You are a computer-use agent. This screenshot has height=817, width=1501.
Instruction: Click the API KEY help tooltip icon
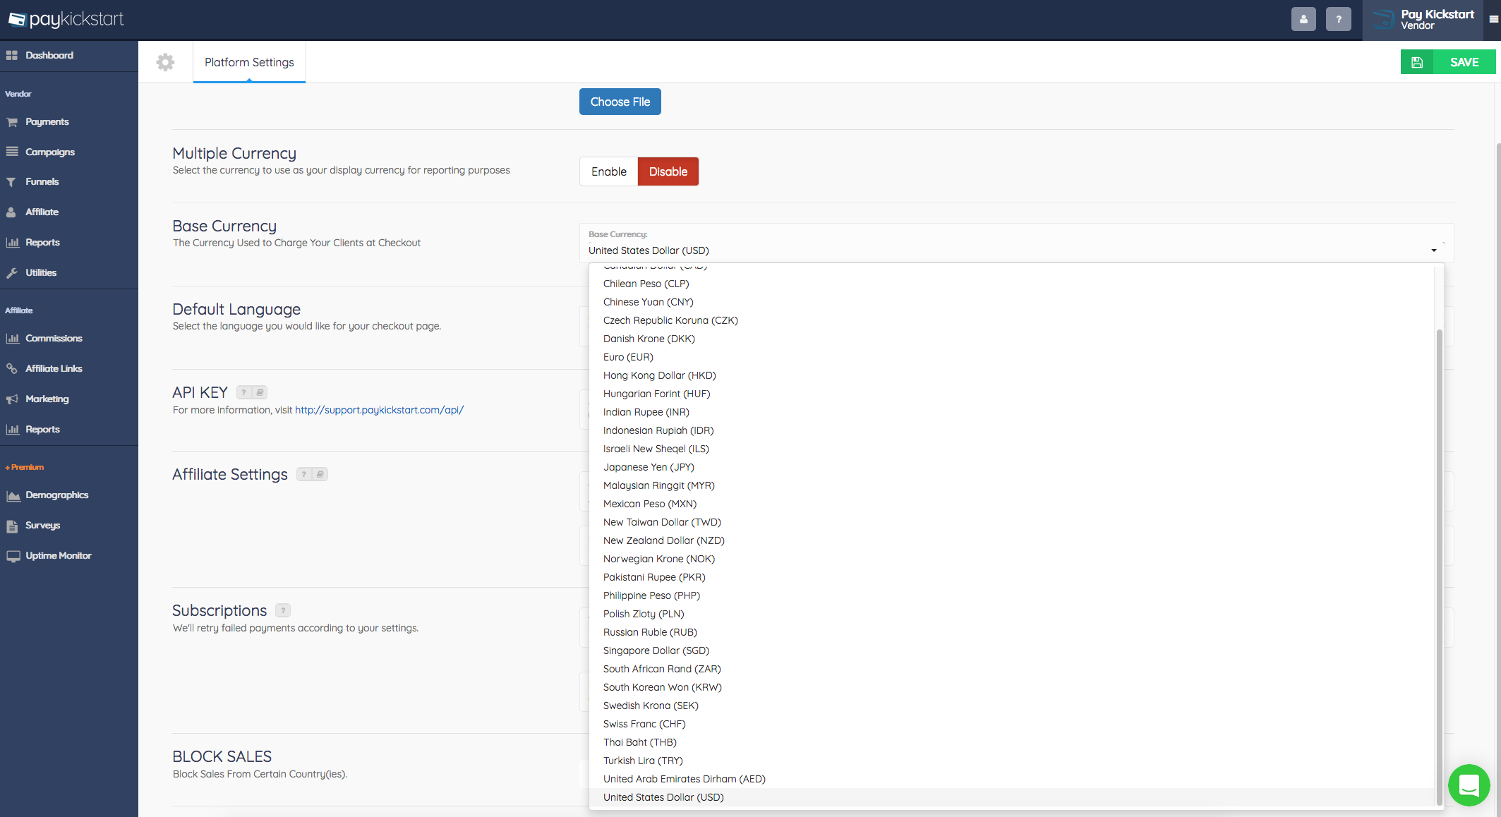[x=244, y=392]
